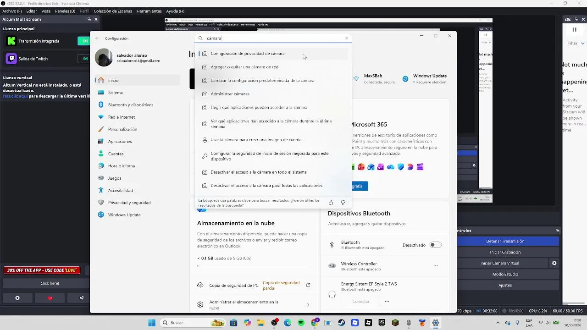Click the Kick logo icon for Transmisión integrada
This screenshot has height=330, width=587.
tap(11, 41)
